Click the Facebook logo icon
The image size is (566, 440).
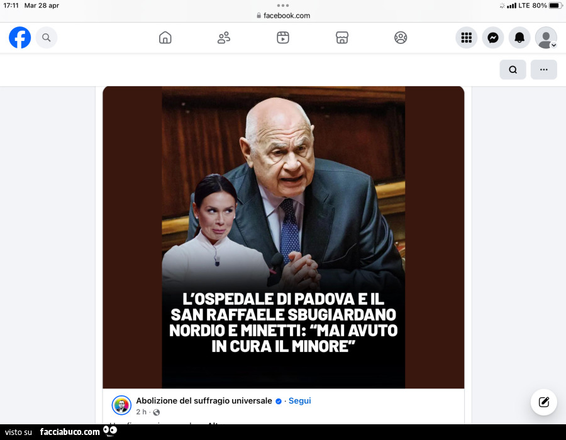[x=19, y=38]
